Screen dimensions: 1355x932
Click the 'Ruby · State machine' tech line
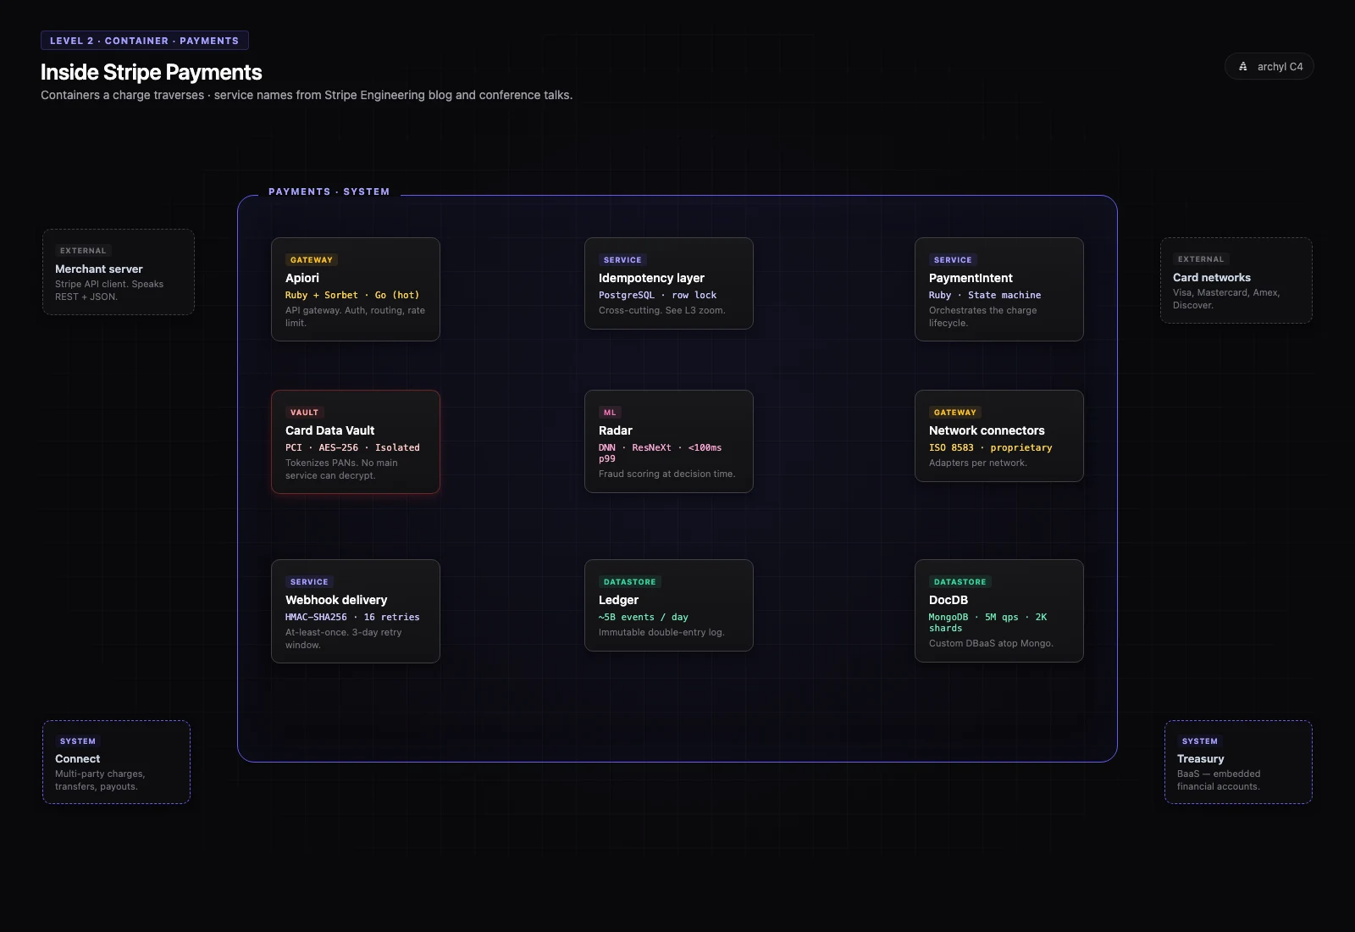coord(985,295)
